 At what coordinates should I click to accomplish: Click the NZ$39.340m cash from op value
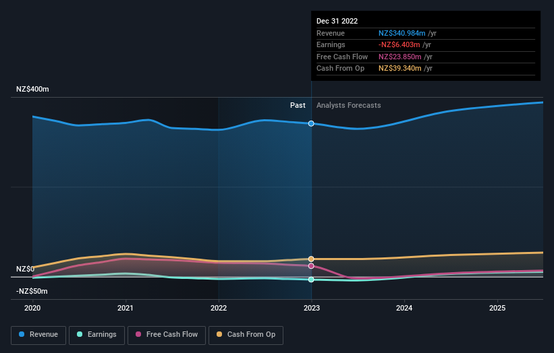coord(400,69)
